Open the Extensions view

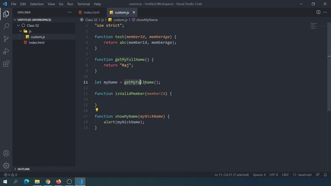point(6,64)
